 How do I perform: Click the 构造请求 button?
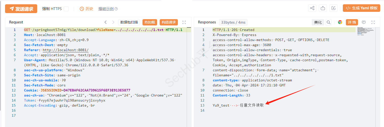point(169,22)
